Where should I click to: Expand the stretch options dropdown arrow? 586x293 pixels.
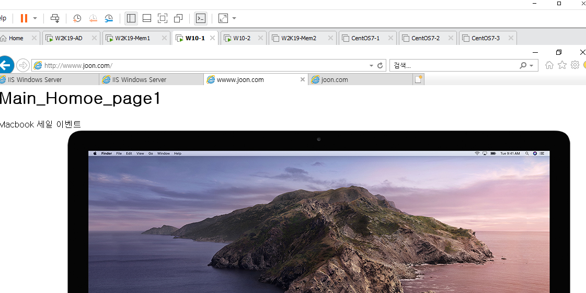tap(234, 18)
